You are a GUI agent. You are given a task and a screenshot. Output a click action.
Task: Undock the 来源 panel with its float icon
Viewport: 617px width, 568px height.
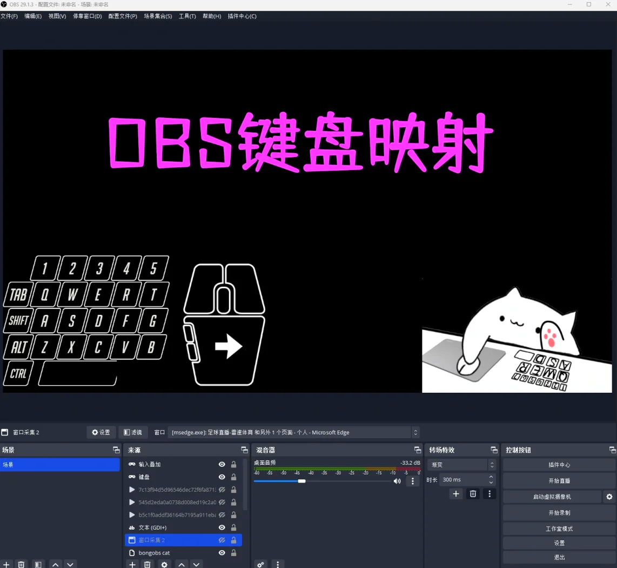click(x=244, y=450)
